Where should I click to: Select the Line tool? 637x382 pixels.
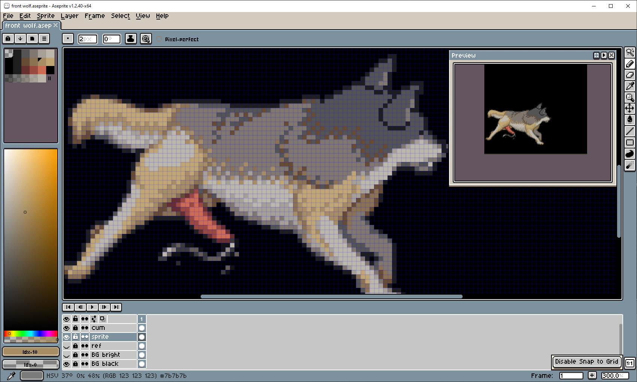point(630,131)
